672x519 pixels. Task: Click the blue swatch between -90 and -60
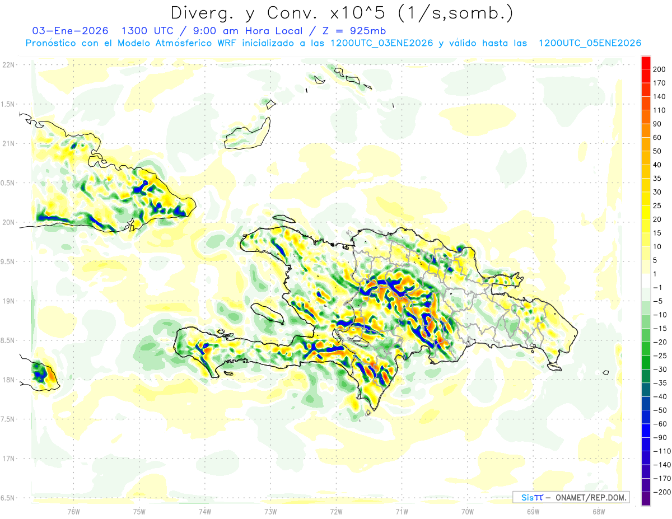click(646, 430)
